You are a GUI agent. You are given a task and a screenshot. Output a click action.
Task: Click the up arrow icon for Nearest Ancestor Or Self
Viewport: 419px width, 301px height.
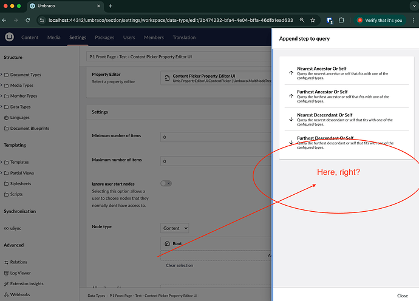point(291,73)
